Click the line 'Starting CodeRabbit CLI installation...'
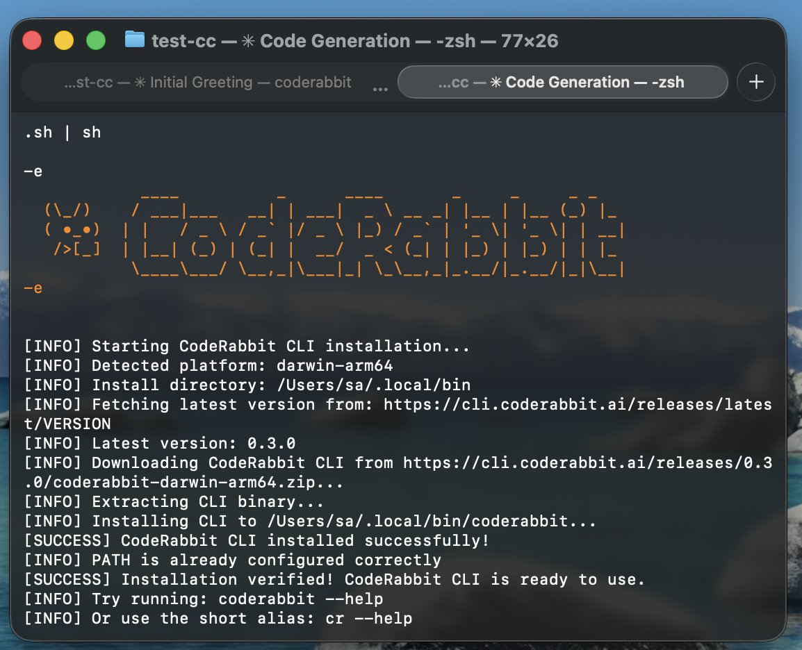 247,346
